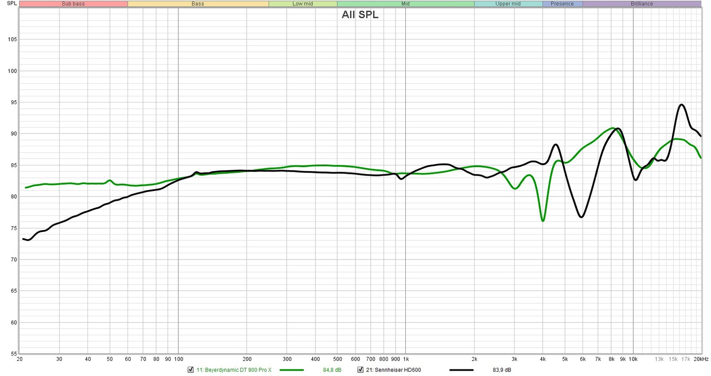This screenshot has height=376, width=711.
Task: Click the 1k frequency axis label
Action: click(x=406, y=359)
